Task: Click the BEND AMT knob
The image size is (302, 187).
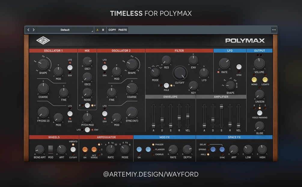Action: click(39, 149)
